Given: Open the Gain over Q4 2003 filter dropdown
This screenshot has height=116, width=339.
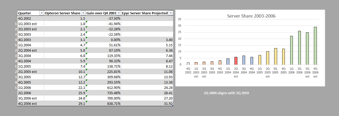Looking at the screenshot, I should point(119,13).
